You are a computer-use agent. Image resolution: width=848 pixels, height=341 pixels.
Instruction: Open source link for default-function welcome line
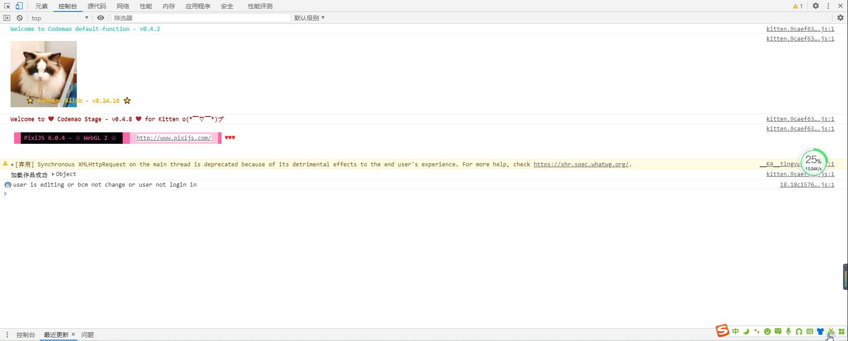coord(800,29)
